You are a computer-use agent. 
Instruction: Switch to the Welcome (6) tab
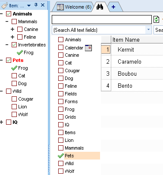(74, 7)
